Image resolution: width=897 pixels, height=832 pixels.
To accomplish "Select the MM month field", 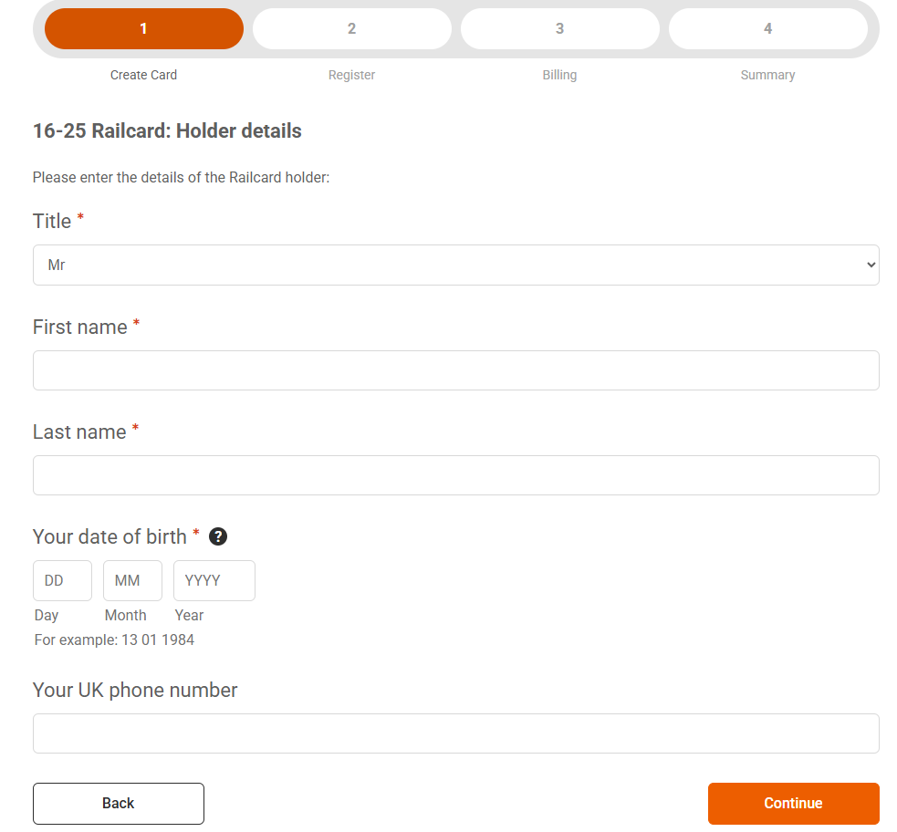I will [x=132, y=581].
